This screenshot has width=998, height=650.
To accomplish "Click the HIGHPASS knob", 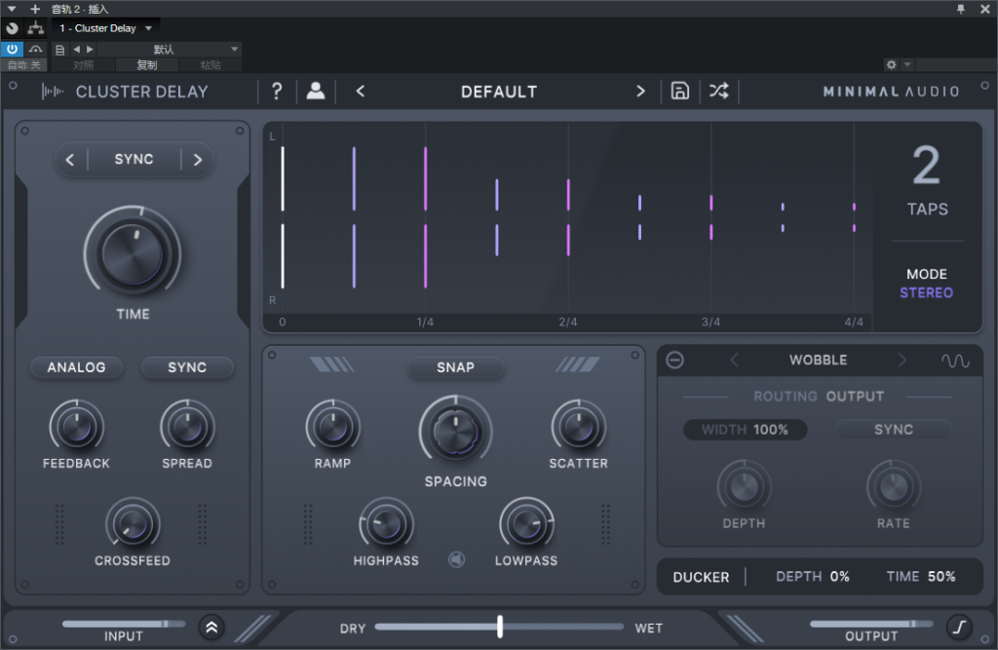I will [386, 524].
